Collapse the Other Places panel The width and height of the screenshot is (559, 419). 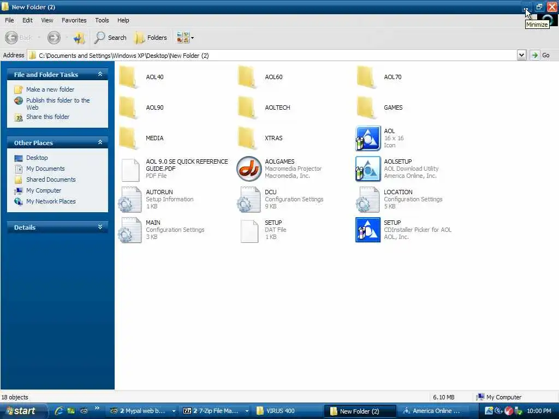(100, 142)
